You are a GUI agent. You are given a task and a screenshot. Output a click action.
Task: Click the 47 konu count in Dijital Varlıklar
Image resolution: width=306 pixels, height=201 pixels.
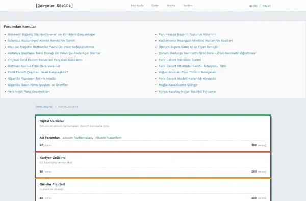point(45,145)
